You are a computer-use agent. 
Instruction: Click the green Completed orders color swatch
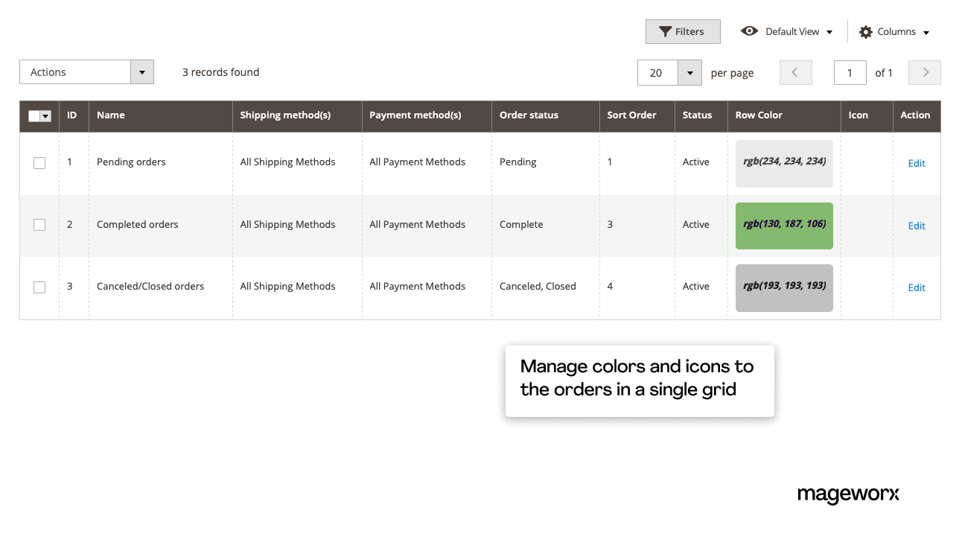tap(783, 226)
